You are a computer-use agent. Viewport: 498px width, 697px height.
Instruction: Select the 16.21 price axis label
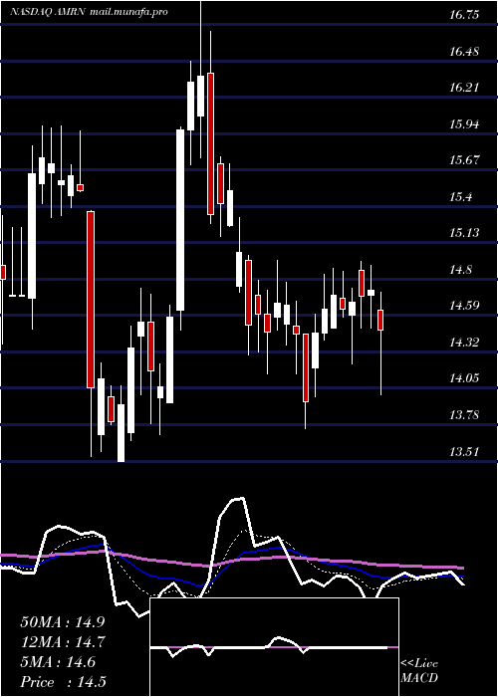[x=464, y=88]
